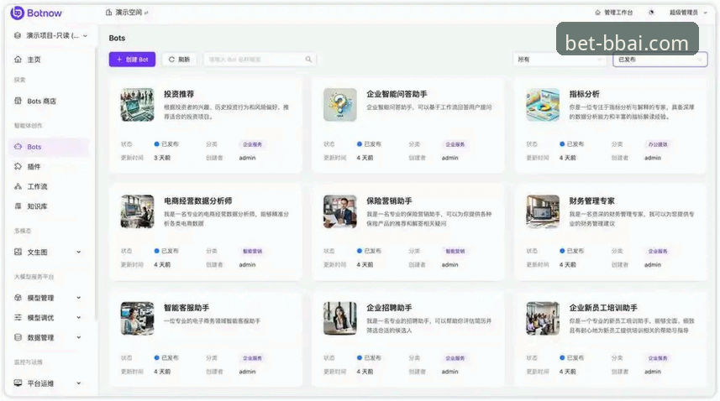Click the 智能客服助手 card title
Screen dimensions: 720x401
[187, 308]
